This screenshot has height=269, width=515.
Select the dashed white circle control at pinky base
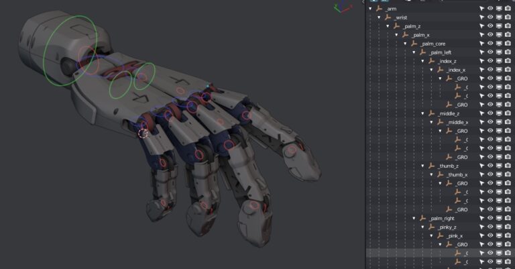[143, 133]
